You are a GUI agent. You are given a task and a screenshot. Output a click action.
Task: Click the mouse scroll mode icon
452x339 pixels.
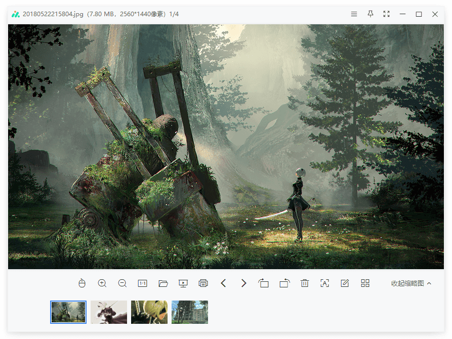click(x=82, y=283)
